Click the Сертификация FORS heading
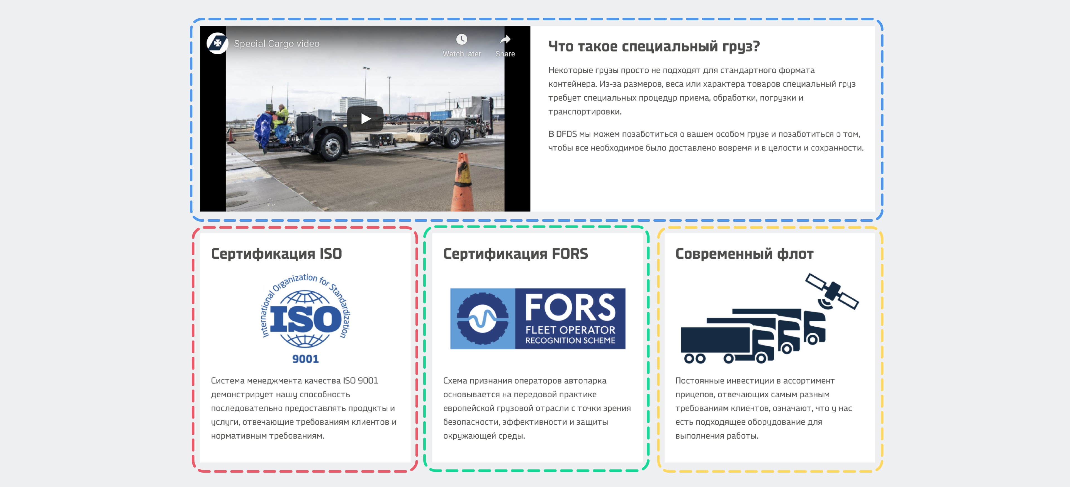Viewport: 1070px width, 487px height. pos(515,254)
